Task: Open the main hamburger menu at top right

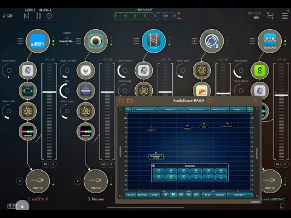Action: tap(285, 16)
